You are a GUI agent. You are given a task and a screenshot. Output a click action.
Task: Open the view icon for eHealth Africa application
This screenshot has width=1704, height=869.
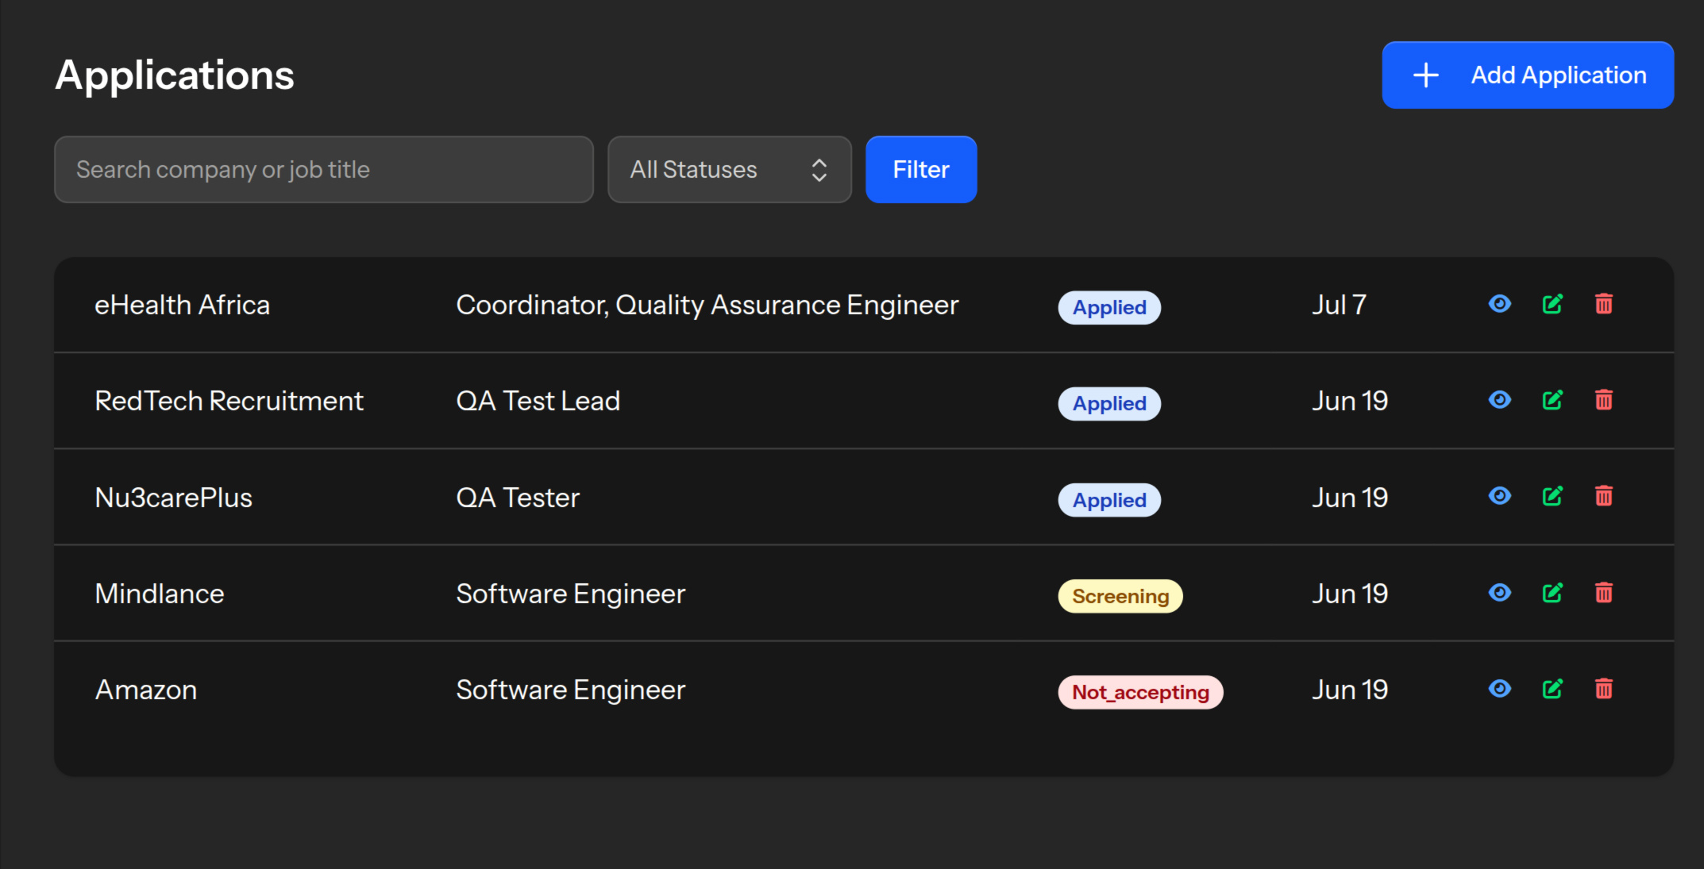pos(1499,304)
